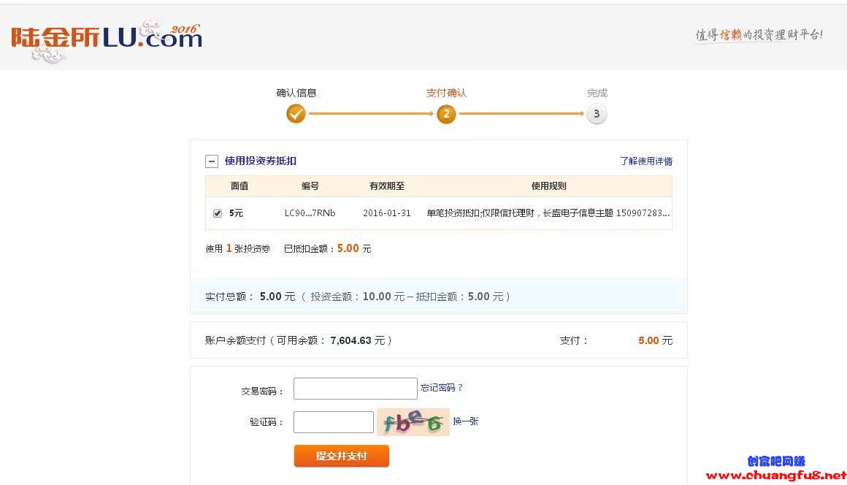Click the 编号 column header
847x485 pixels.
click(310, 186)
